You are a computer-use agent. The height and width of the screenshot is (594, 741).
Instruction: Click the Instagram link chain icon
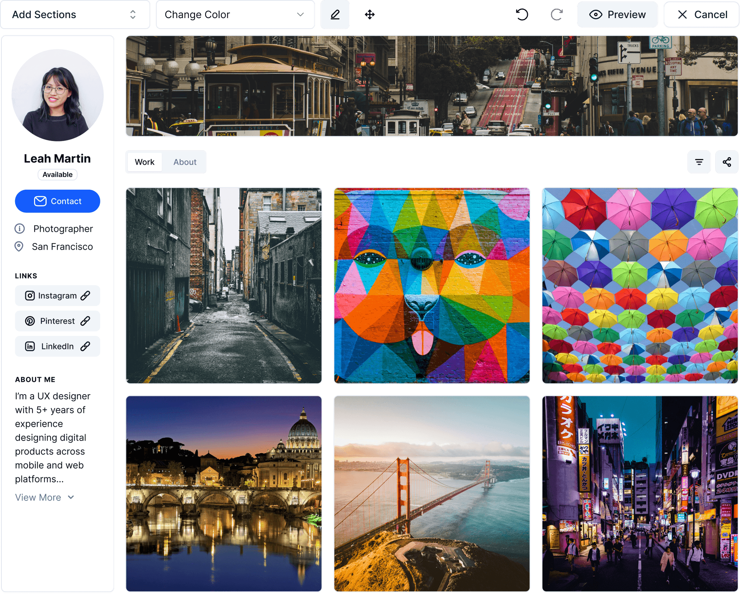click(x=85, y=296)
